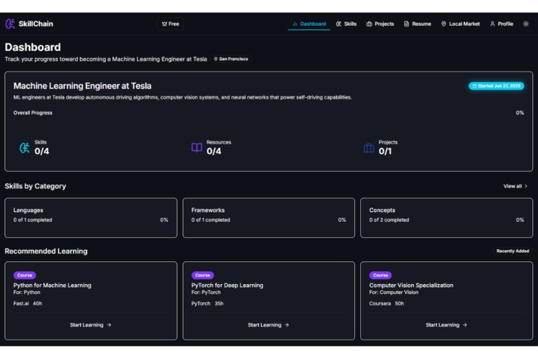
Task: Click Course tag on Computer Vision Specialization
Action: tap(380, 275)
